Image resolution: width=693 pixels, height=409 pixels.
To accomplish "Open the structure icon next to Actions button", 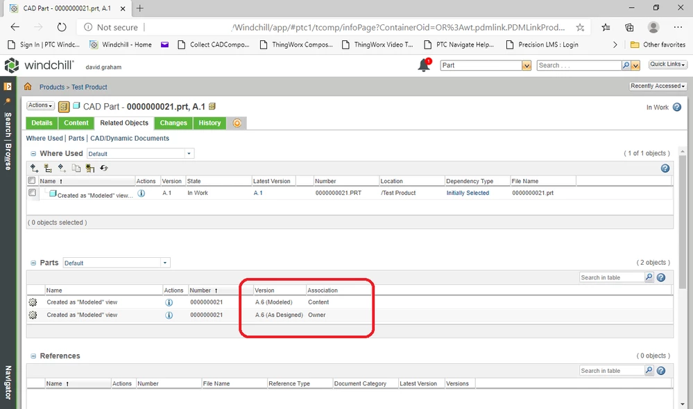I will point(64,107).
